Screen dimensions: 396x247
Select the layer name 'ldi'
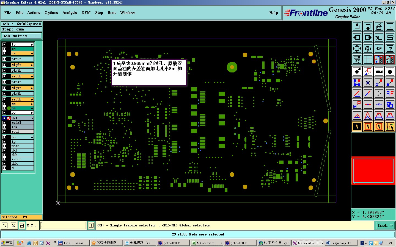click(22, 127)
